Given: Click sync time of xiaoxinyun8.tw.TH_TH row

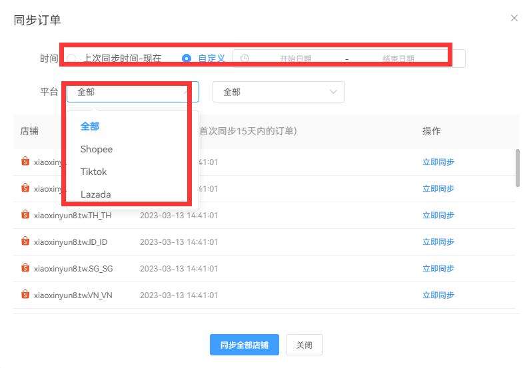Looking at the screenshot, I should 179,216.
